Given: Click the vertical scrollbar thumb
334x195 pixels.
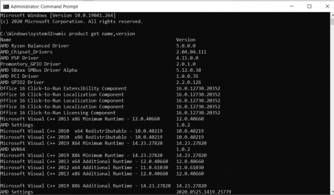Looking at the screenshot, I should coord(332,22).
